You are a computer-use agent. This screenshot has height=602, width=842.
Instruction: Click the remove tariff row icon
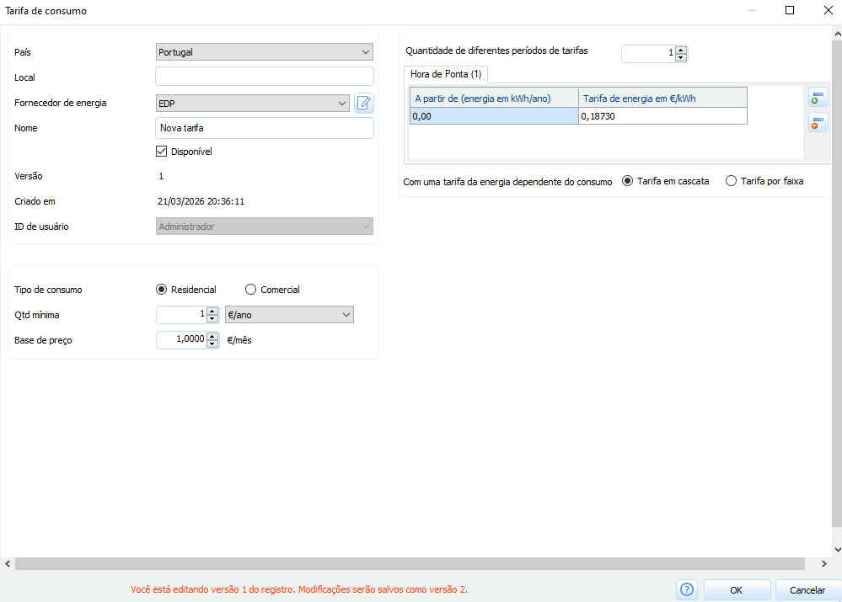pos(818,123)
